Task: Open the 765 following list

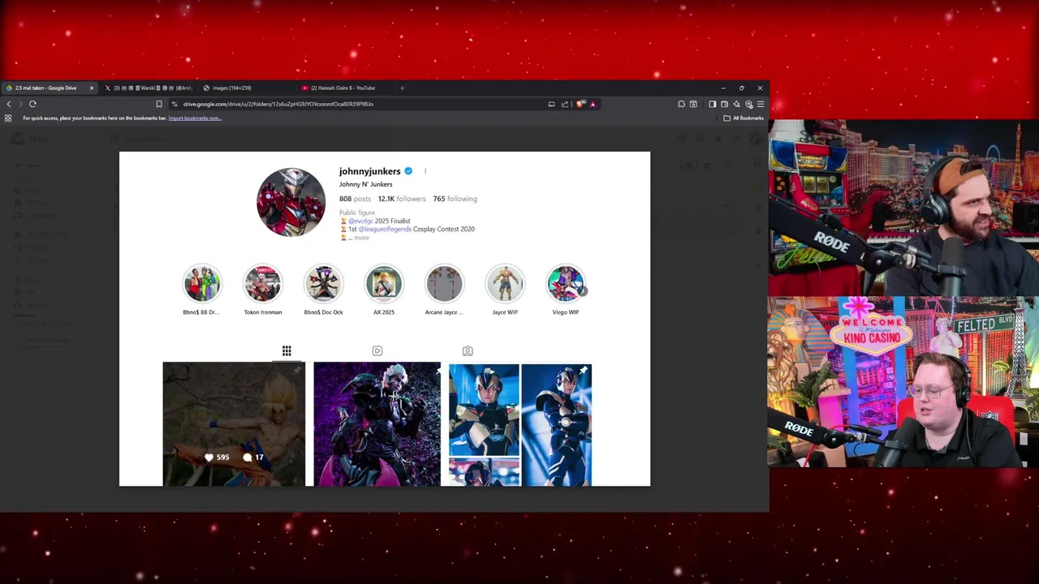Action: (x=455, y=199)
